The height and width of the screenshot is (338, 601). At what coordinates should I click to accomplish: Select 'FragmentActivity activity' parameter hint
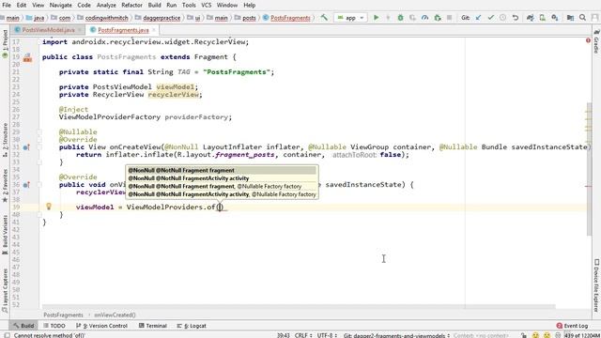point(222,178)
